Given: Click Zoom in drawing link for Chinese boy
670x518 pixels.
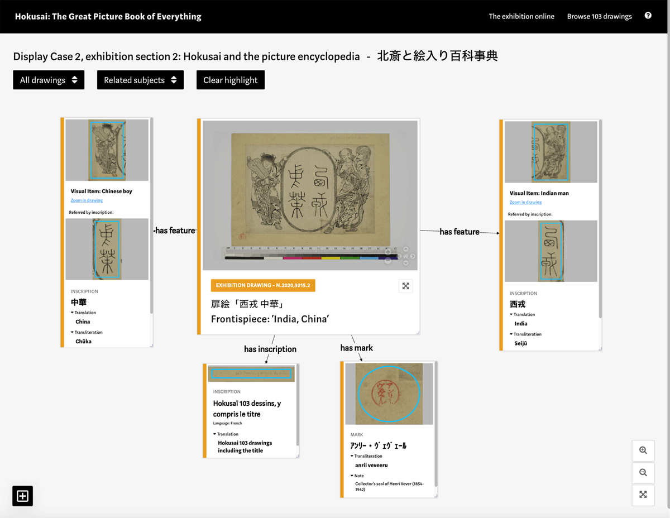Looking at the screenshot, I should [x=87, y=200].
